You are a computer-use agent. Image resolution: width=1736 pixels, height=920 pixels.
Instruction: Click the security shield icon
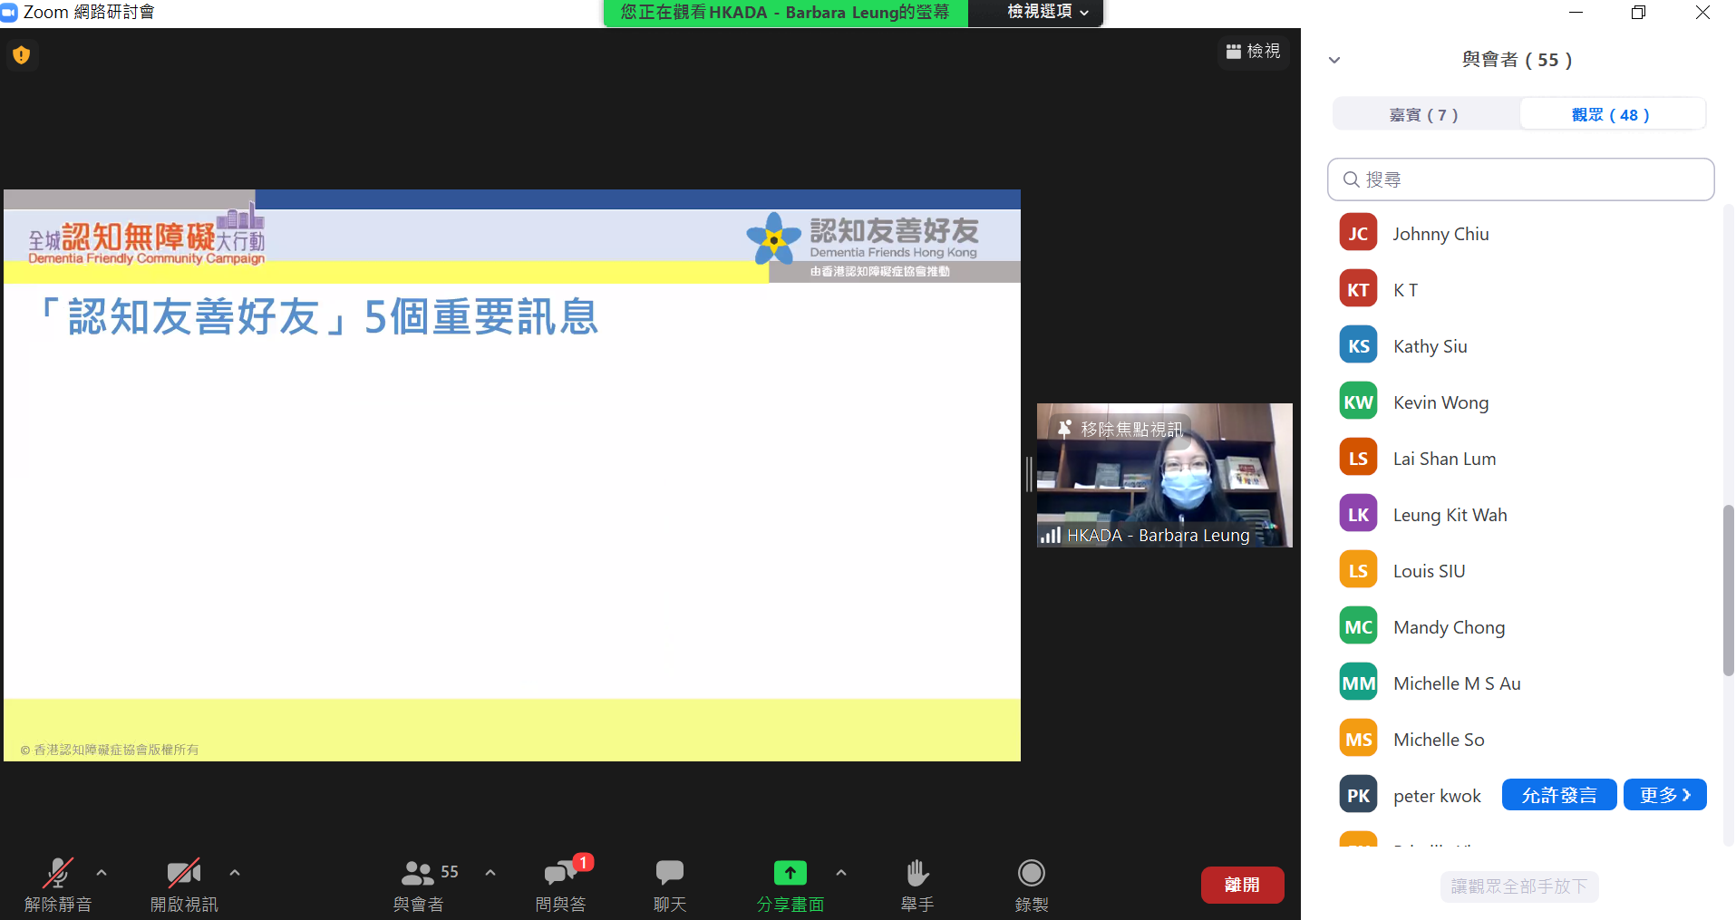point(22,55)
